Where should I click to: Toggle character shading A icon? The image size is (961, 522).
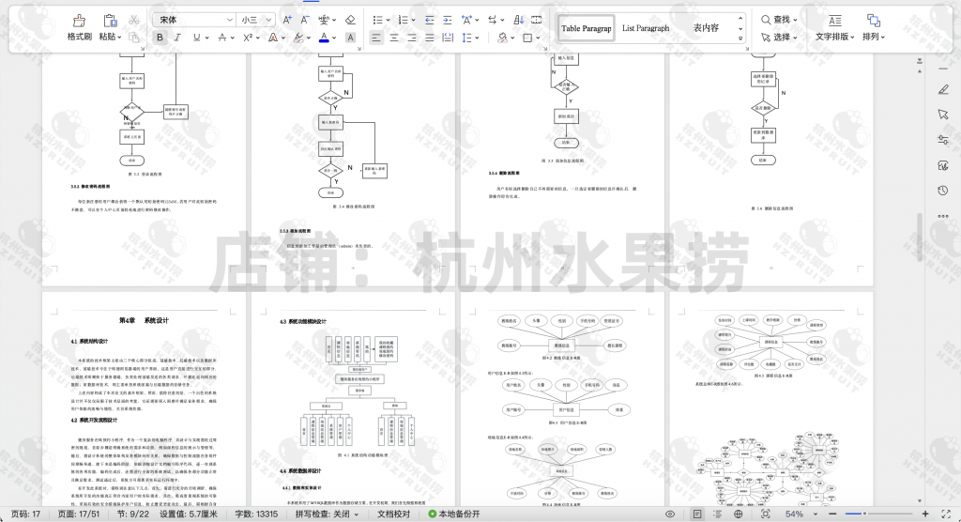351,38
